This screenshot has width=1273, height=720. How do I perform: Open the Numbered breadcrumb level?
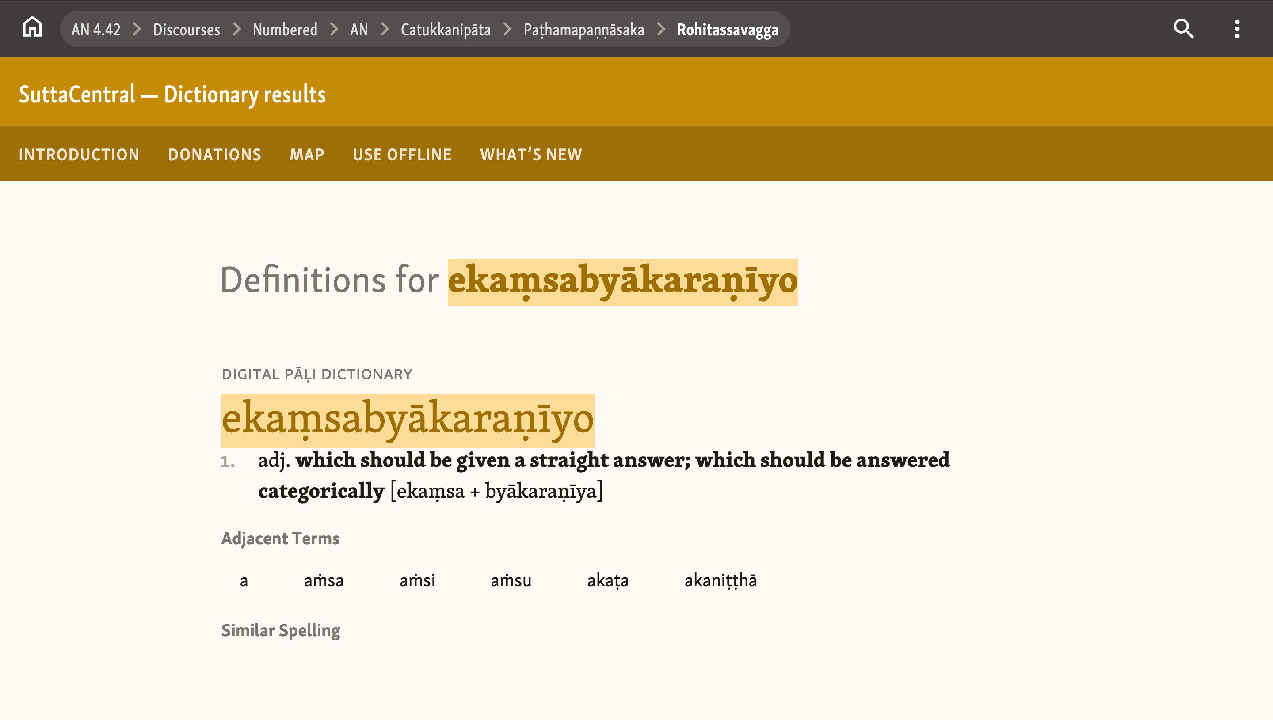click(x=285, y=30)
